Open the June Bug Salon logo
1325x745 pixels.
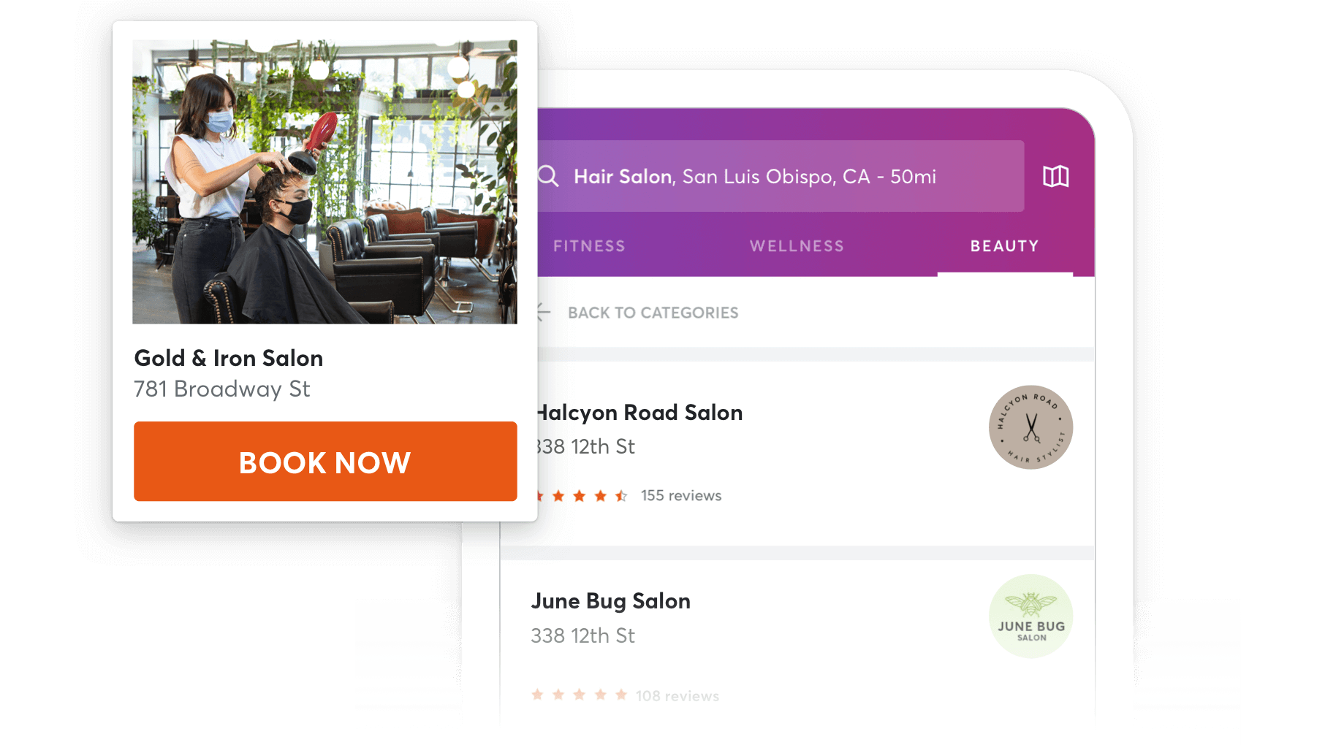[1030, 616]
